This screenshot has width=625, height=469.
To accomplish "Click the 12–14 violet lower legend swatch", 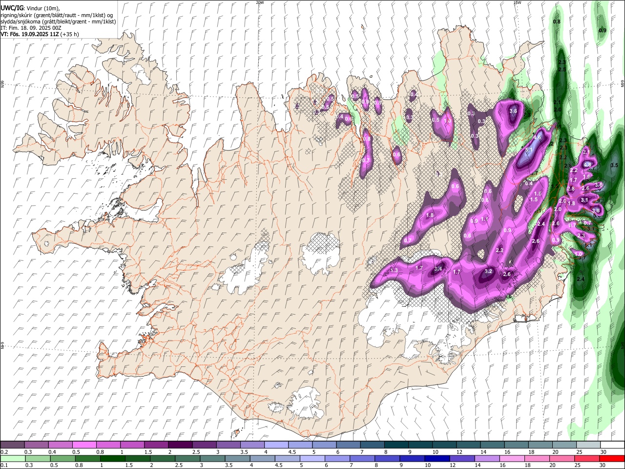I will coord(462,458).
